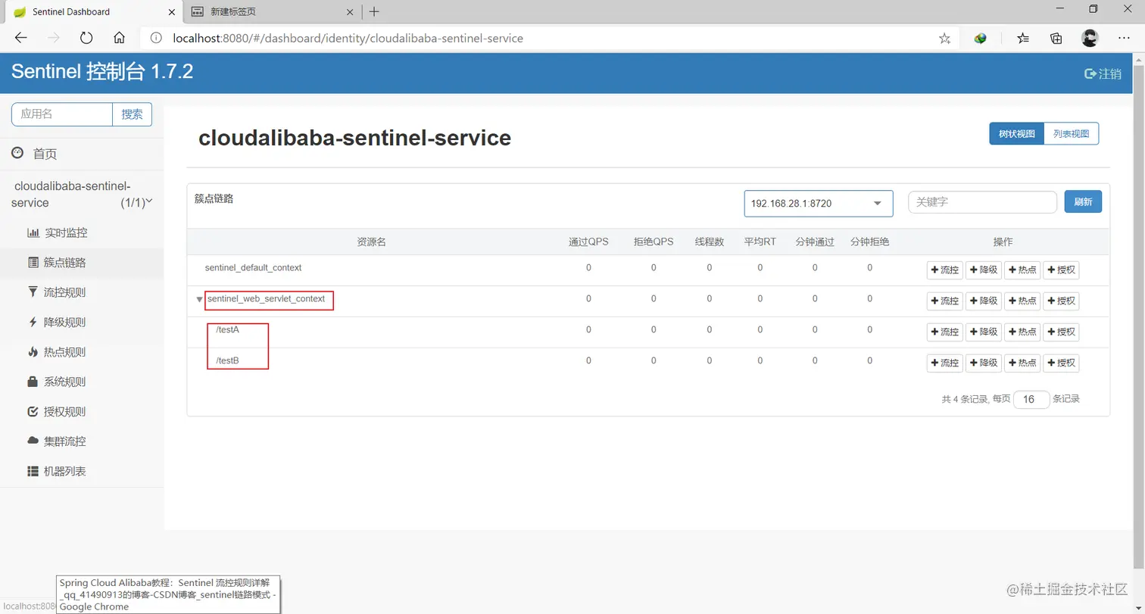Click the sentinel_default_context resource name
Image resolution: width=1145 pixels, height=614 pixels.
pyautogui.click(x=253, y=268)
